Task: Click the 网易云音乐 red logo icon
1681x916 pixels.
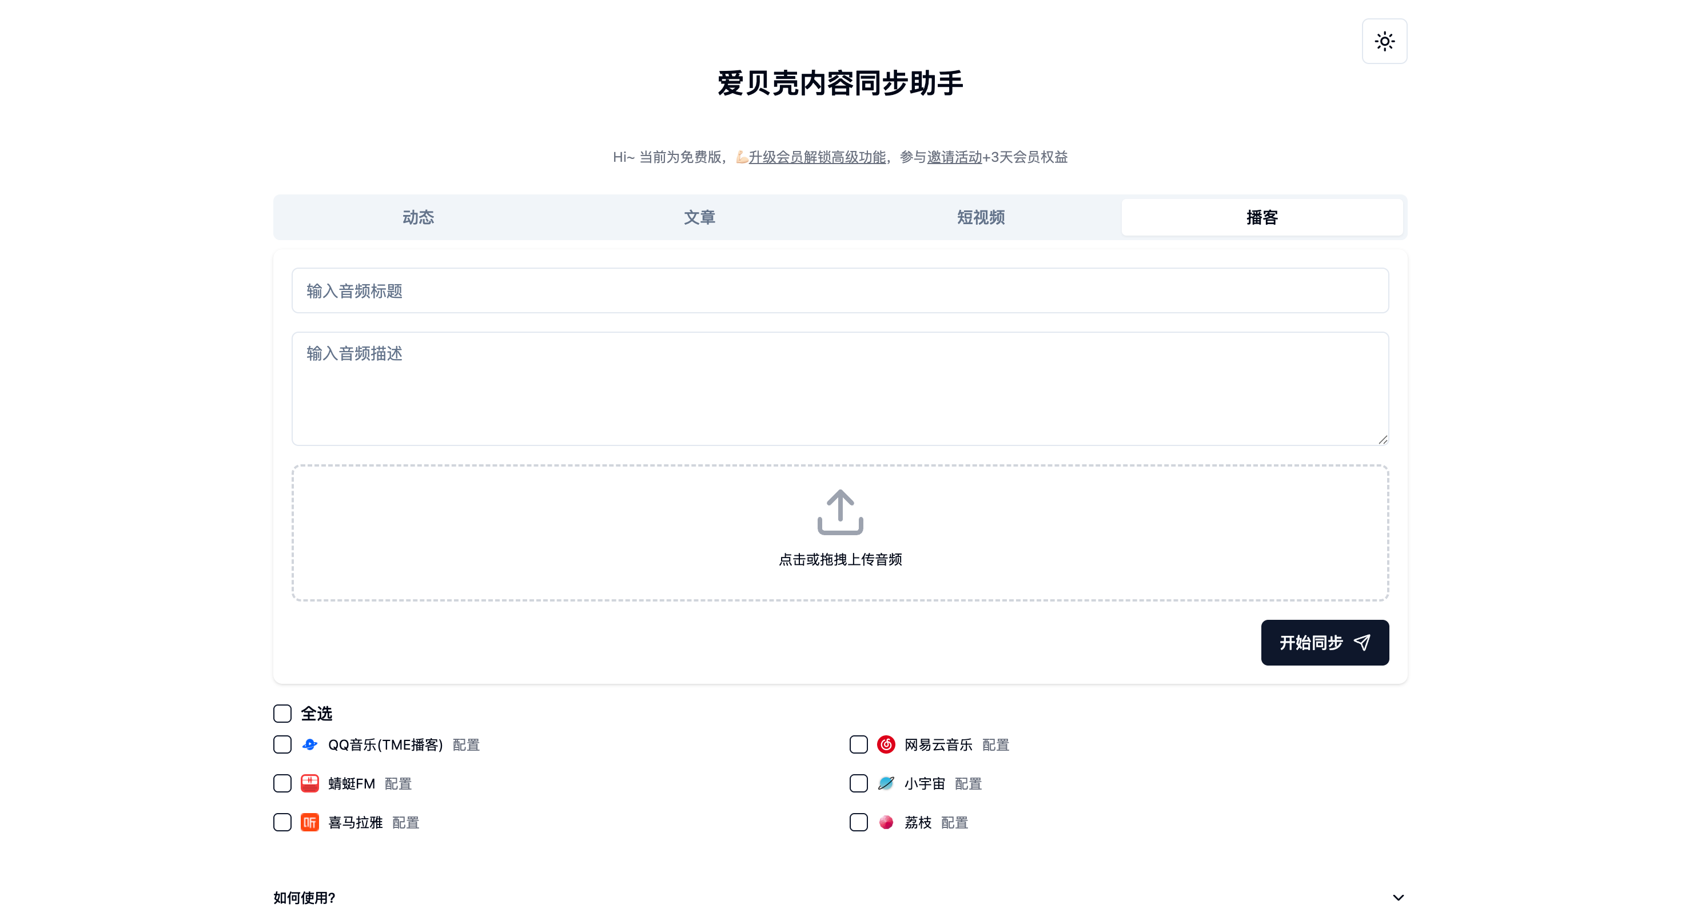Action: pos(886,744)
